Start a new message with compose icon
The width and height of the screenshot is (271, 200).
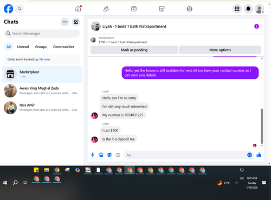tap(76, 22)
